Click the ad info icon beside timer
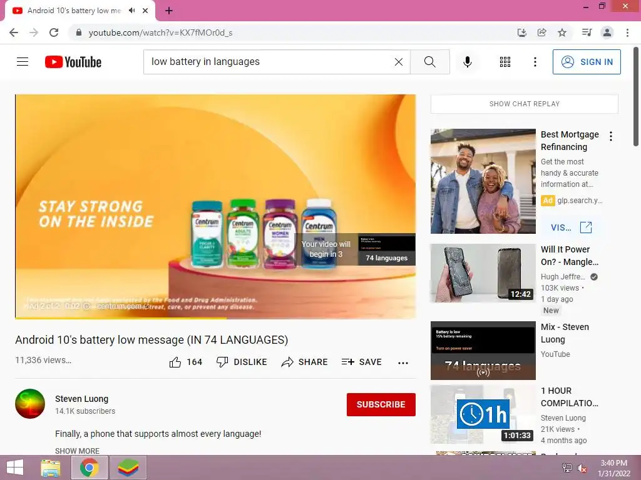 pyautogui.click(x=86, y=306)
